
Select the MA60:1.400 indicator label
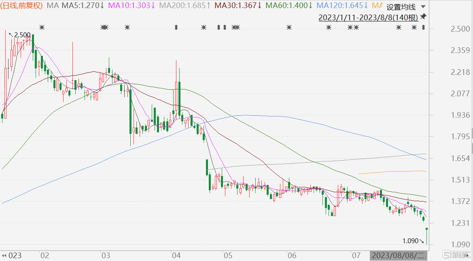click(x=289, y=5)
